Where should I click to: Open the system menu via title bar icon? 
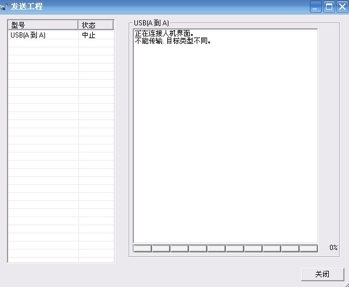click(x=4, y=7)
